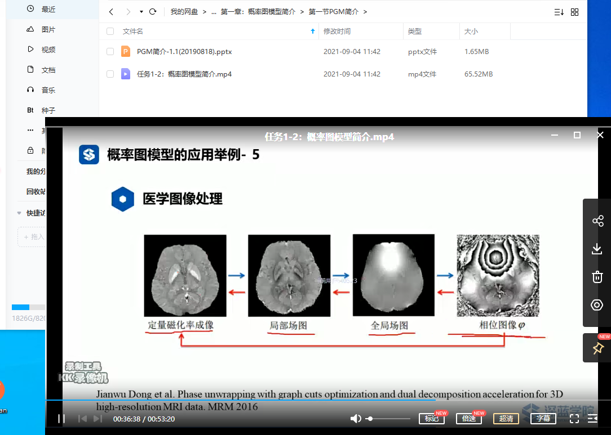Toggle the select-all files checkbox

110,31
